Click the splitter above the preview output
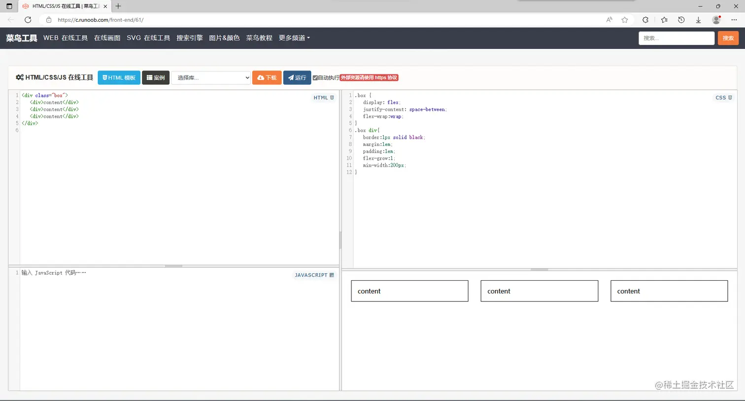 point(539,269)
